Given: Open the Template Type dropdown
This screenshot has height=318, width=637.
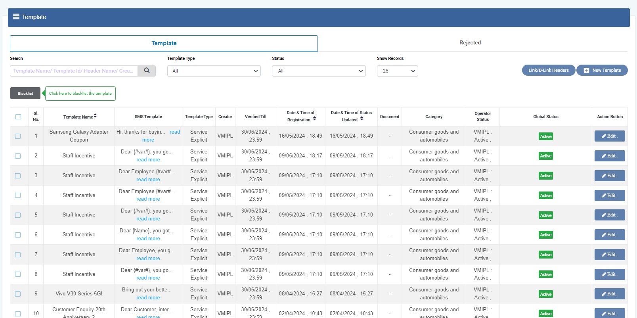Looking at the screenshot, I should [x=214, y=71].
